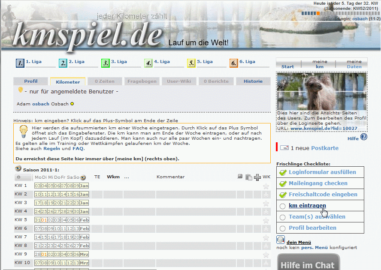The height and width of the screenshot is (270, 381).
Task: Click the clipboard icon in table header
Action: click(248, 177)
